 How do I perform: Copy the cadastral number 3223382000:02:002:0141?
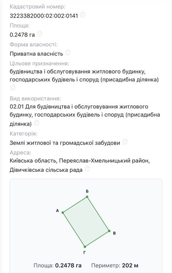coord(83,14)
